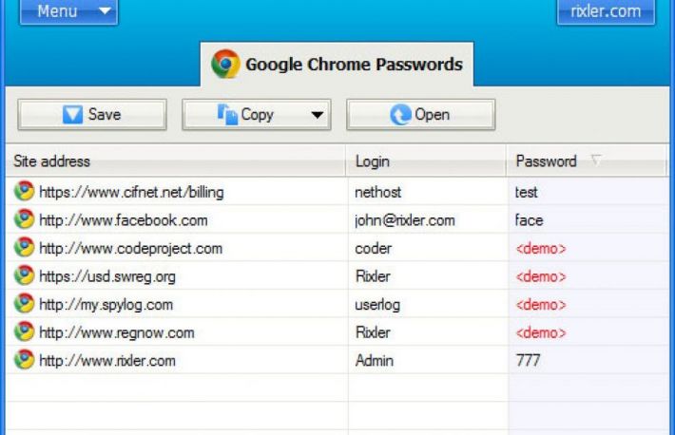This screenshot has height=435, width=675.
Task: Click the Chrome icon next to my.spylog.com
Action: (x=24, y=304)
